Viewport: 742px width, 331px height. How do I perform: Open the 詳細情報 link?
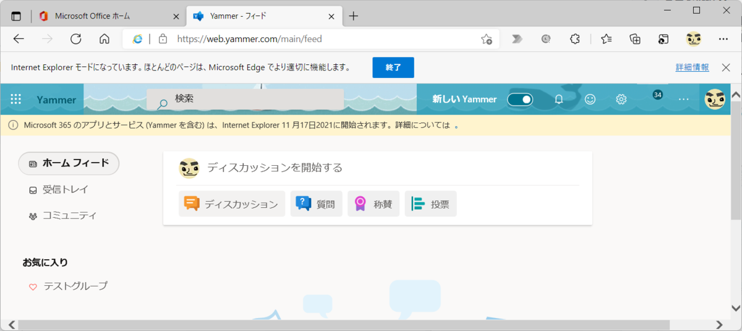point(692,67)
